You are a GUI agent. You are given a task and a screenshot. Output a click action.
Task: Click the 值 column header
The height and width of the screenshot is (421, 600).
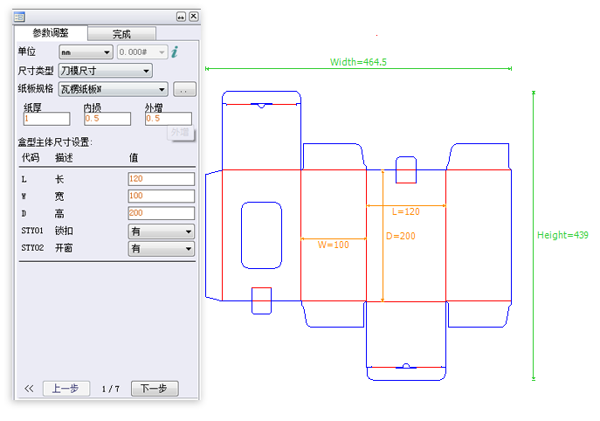tap(133, 157)
